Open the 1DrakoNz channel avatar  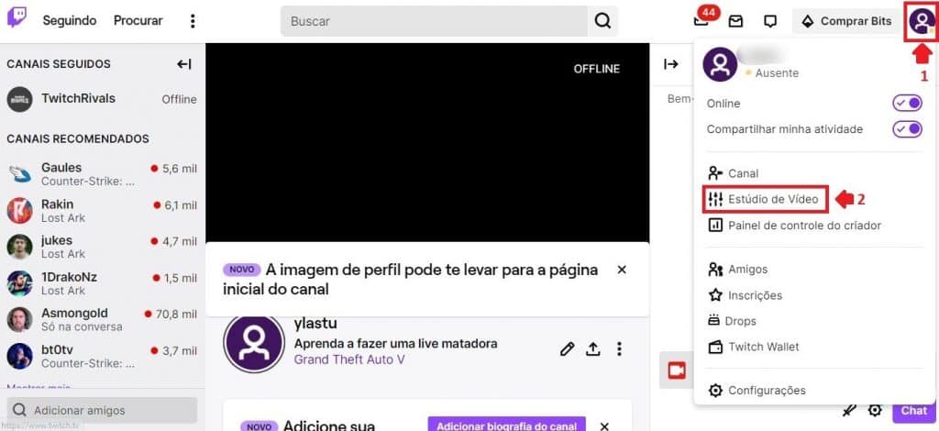coord(19,283)
